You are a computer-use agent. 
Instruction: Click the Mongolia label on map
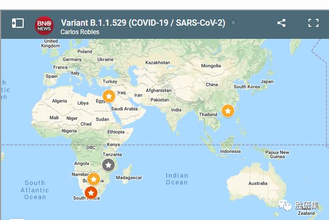click(211, 66)
